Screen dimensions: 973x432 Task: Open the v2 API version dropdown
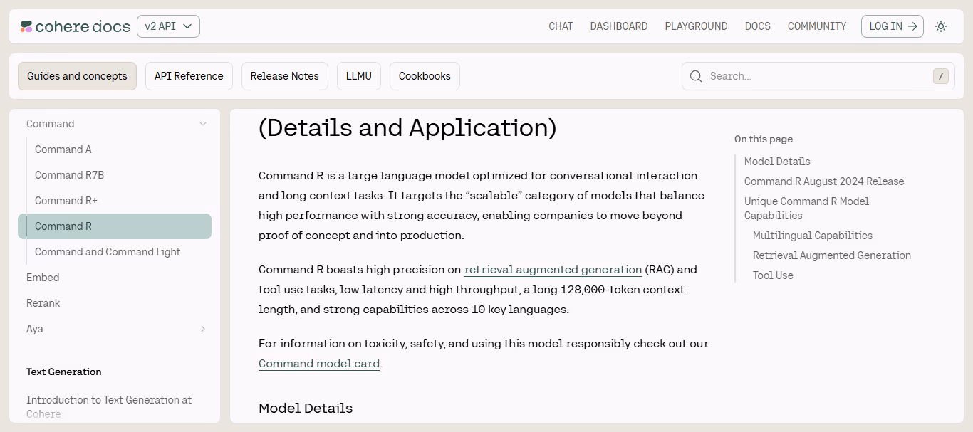tap(168, 26)
